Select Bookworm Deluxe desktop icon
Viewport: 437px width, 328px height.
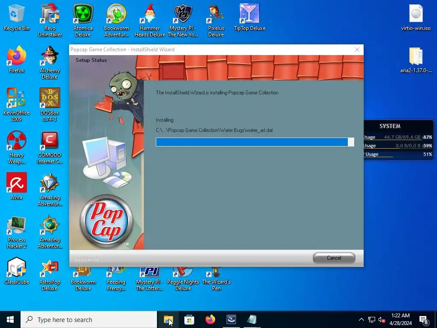click(83, 279)
